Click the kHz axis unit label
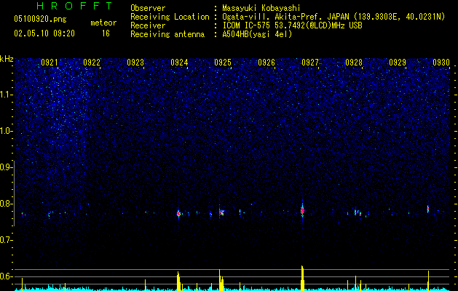 (7, 59)
